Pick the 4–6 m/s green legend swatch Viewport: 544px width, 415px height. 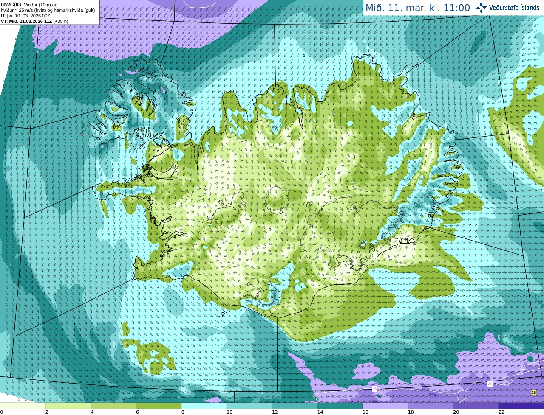coord(113,406)
